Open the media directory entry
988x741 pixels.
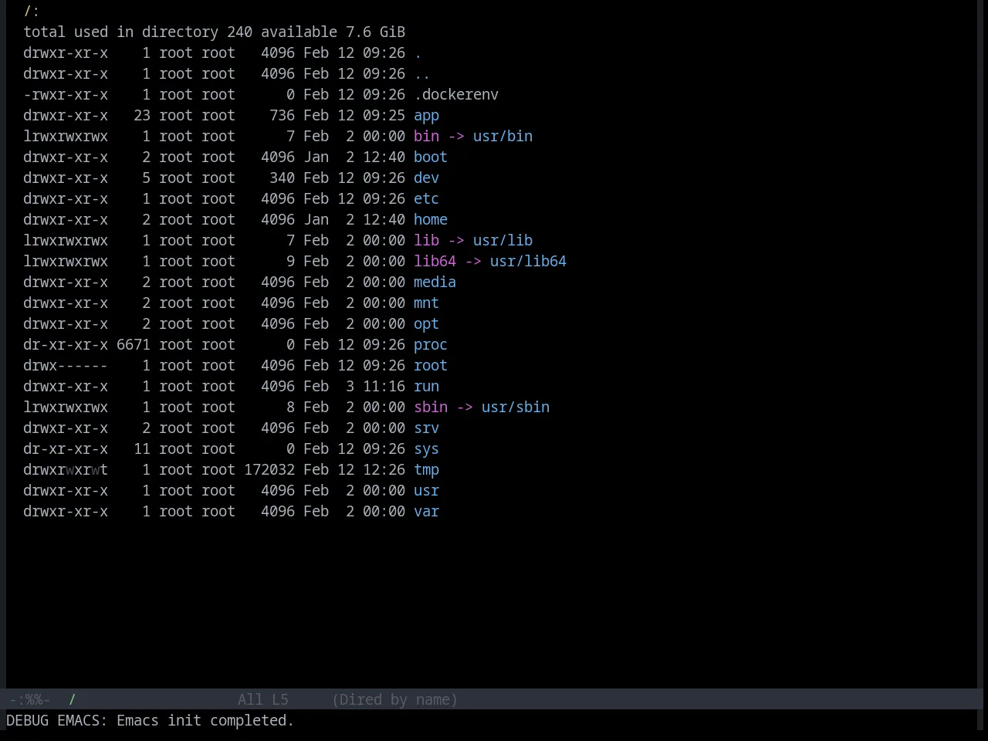click(x=435, y=282)
